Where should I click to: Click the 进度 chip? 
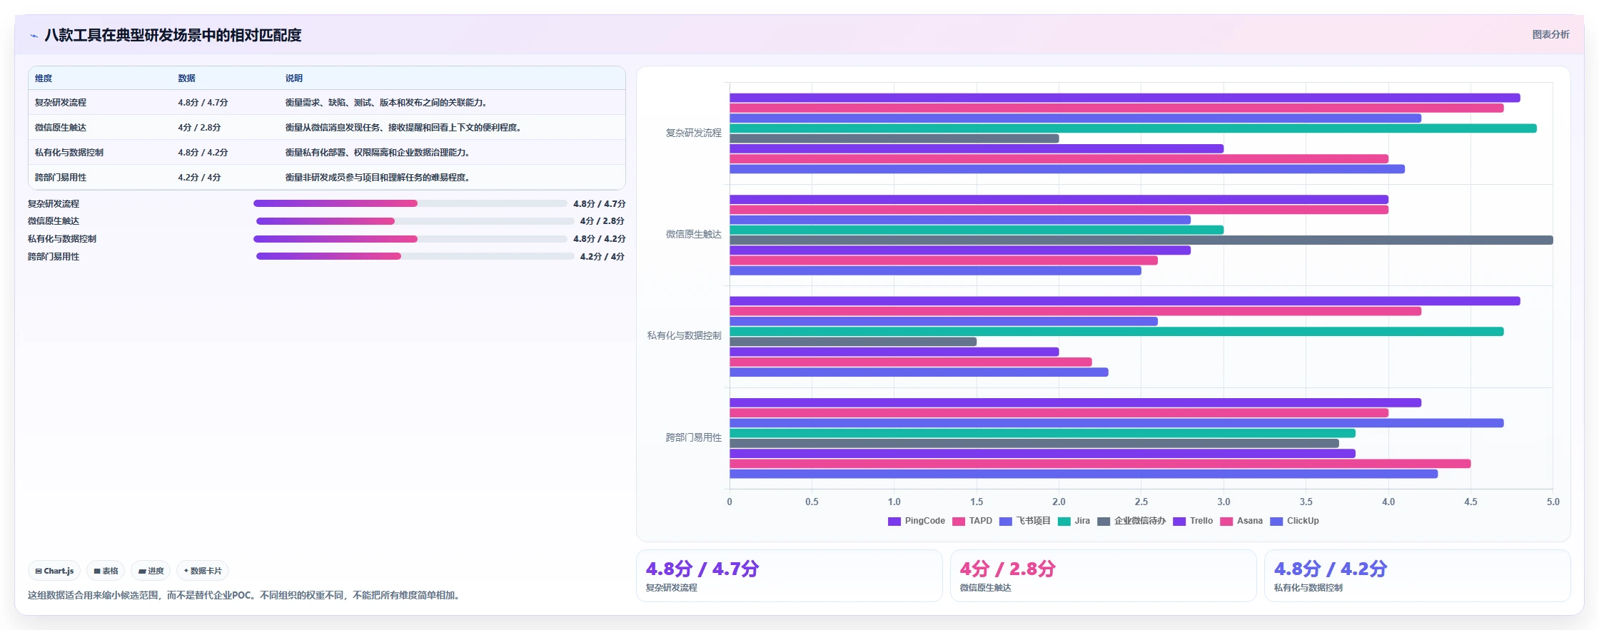(151, 571)
